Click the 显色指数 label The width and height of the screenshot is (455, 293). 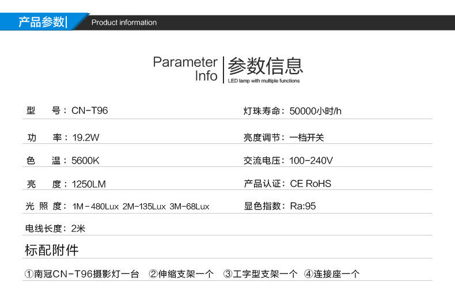pos(264,206)
